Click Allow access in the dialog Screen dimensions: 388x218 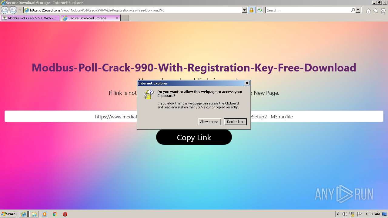tap(209, 122)
